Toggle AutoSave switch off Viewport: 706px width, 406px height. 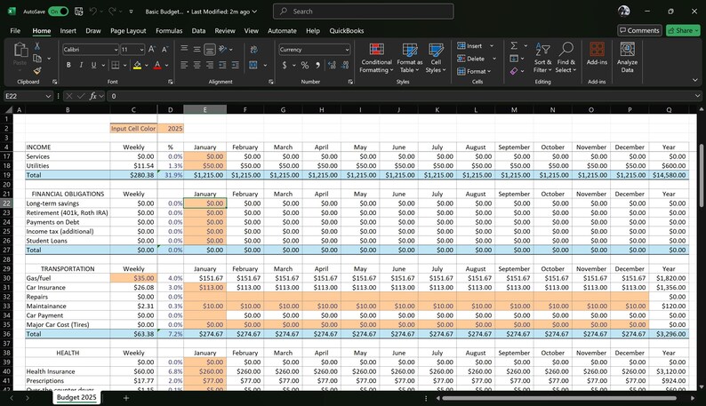click(58, 12)
